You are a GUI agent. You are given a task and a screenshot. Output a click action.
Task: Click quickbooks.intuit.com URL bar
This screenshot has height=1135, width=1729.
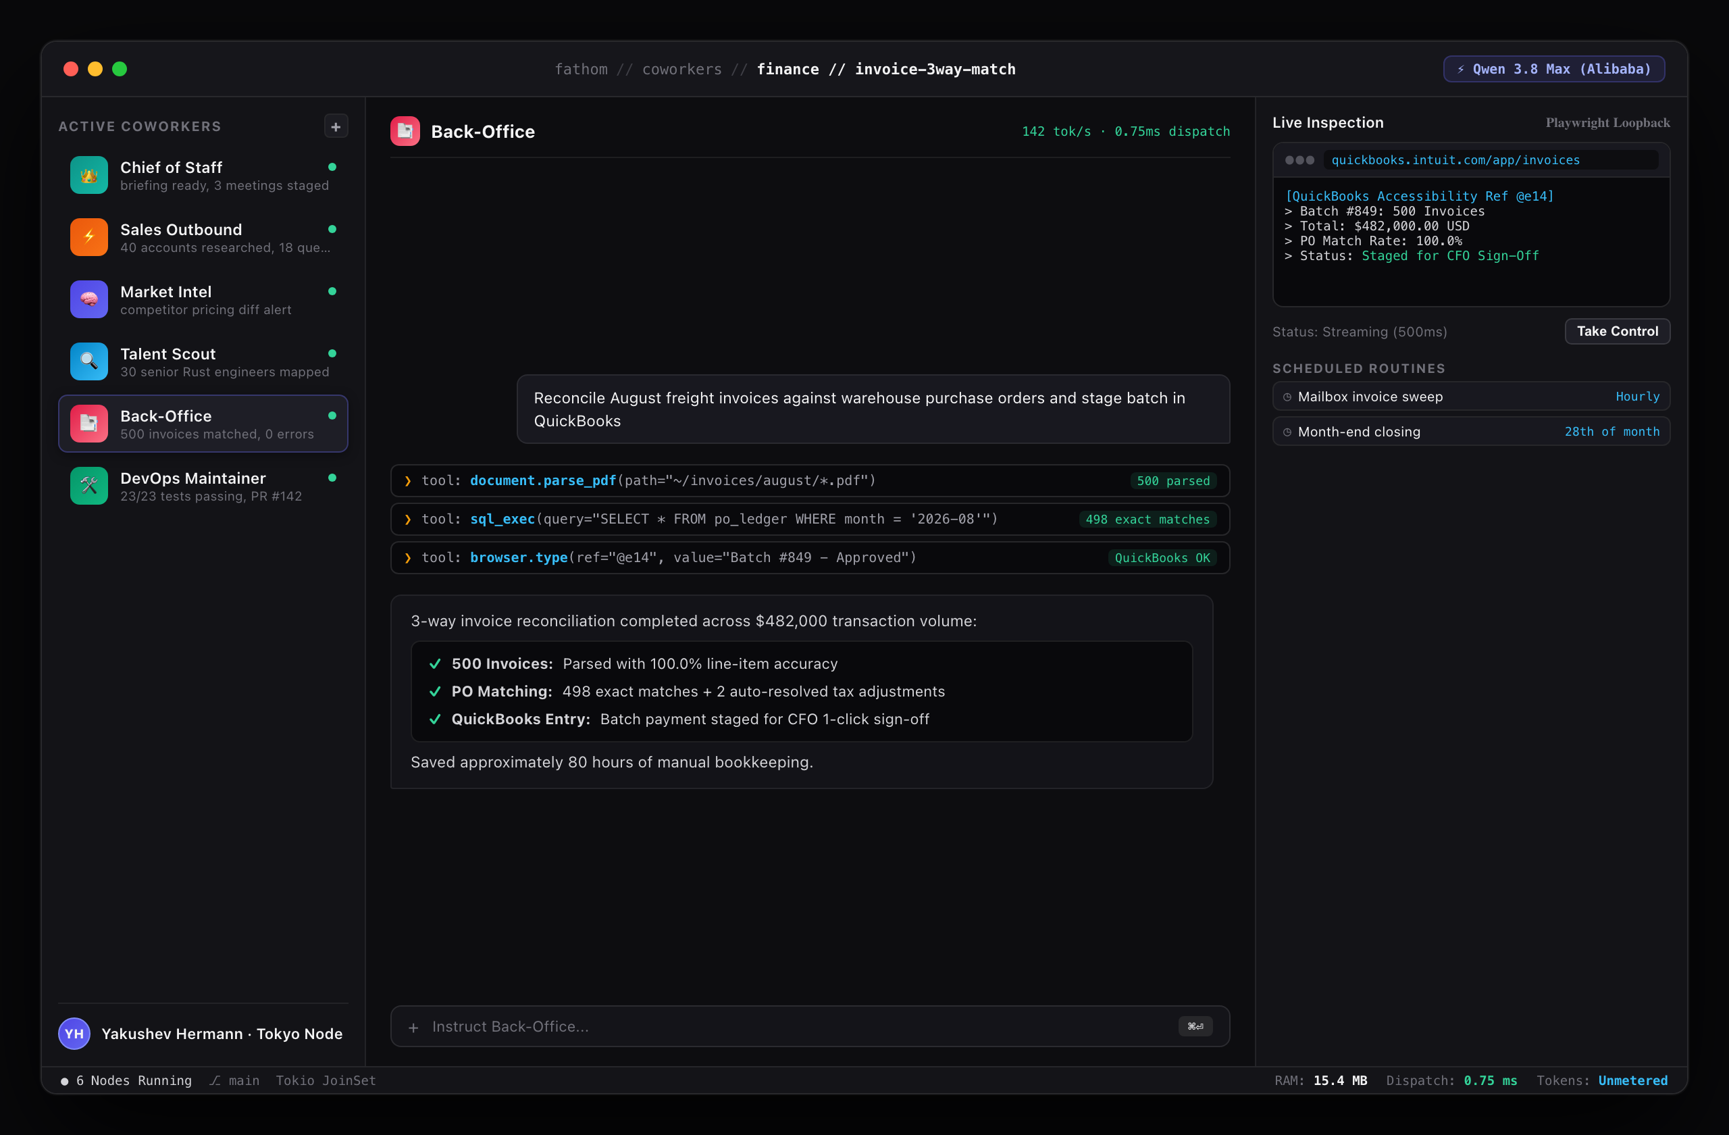pos(1491,161)
